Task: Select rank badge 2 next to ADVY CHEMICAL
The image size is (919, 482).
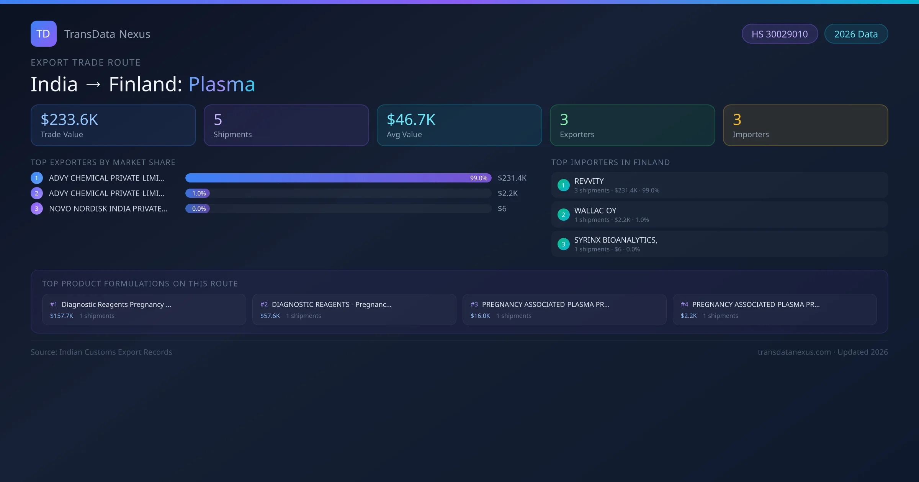Action: tap(36, 193)
